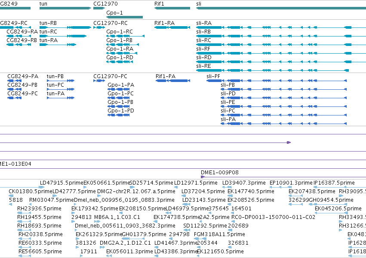Click transcript CG8249-RA
The width and height of the screenshot is (366, 258).
point(18,36)
